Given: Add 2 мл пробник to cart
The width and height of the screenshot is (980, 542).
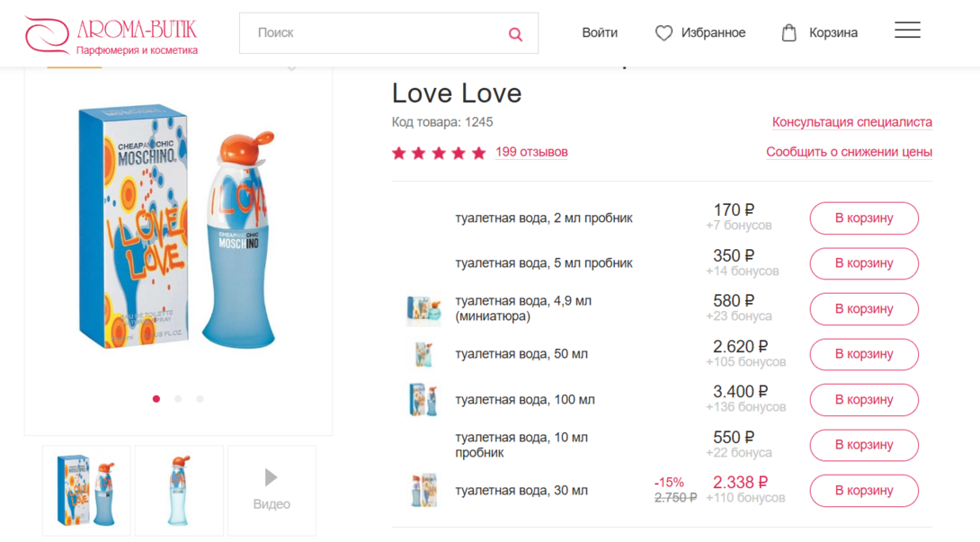Looking at the screenshot, I should [864, 218].
